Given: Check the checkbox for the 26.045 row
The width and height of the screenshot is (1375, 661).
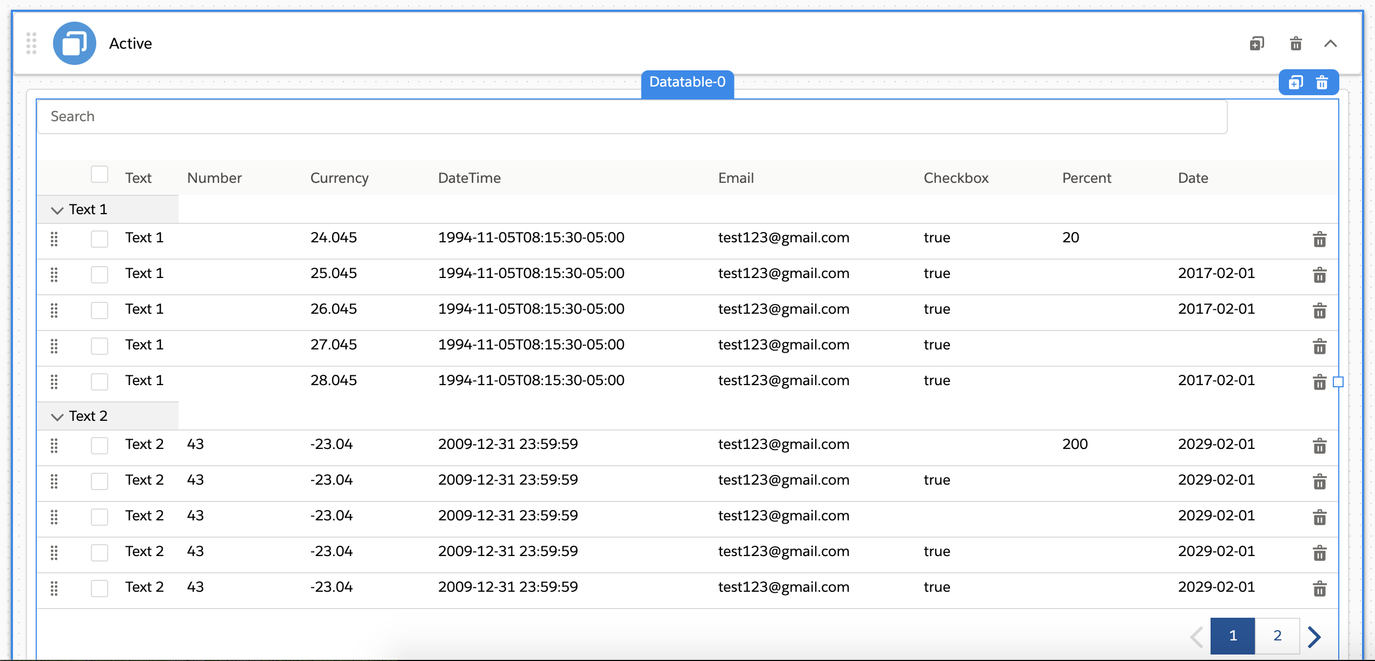Looking at the screenshot, I should 100,310.
